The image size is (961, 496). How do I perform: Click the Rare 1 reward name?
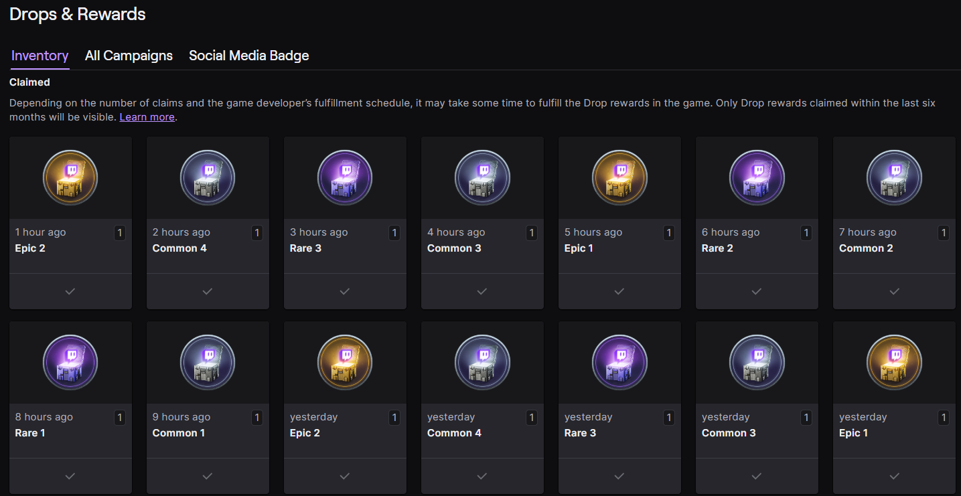point(30,433)
